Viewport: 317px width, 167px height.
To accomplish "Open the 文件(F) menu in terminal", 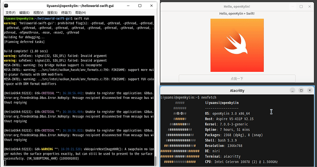I will tap(11, 12).
